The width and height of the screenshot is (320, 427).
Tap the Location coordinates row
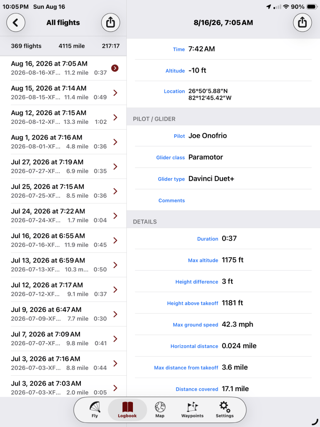[223, 94]
